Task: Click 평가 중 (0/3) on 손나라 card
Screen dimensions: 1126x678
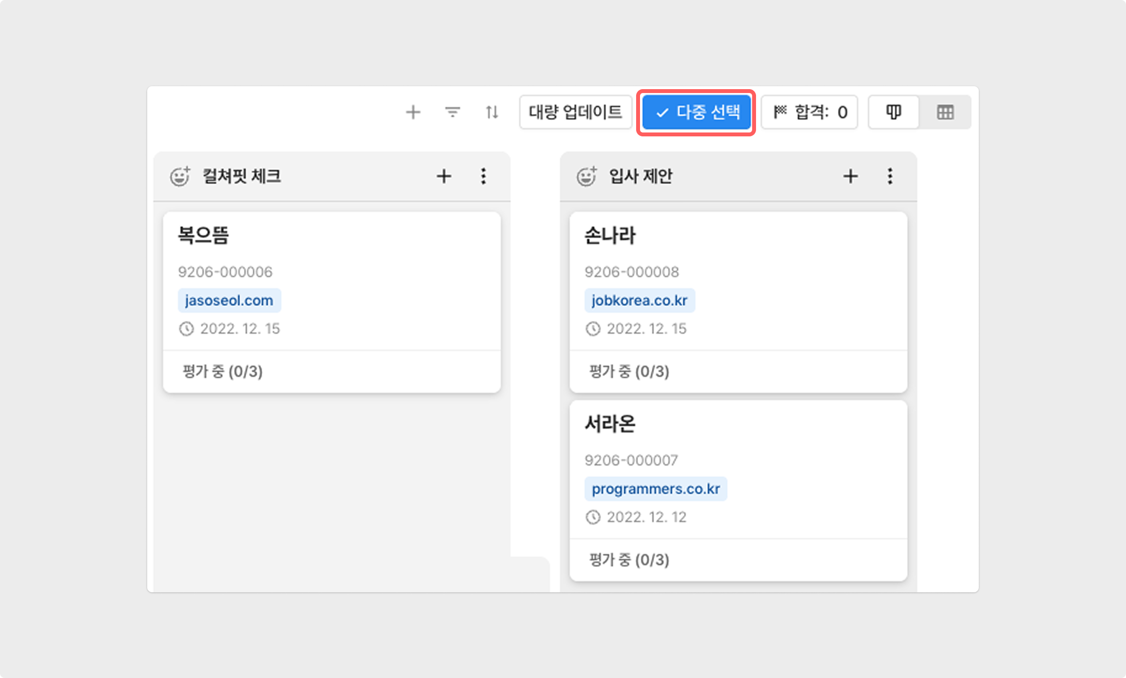Action: pyautogui.click(x=629, y=372)
